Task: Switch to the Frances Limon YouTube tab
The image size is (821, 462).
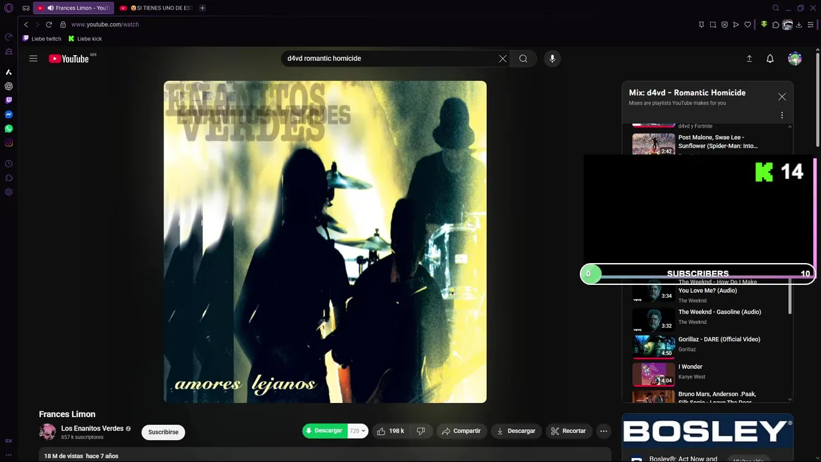Action: tap(73, 8)
